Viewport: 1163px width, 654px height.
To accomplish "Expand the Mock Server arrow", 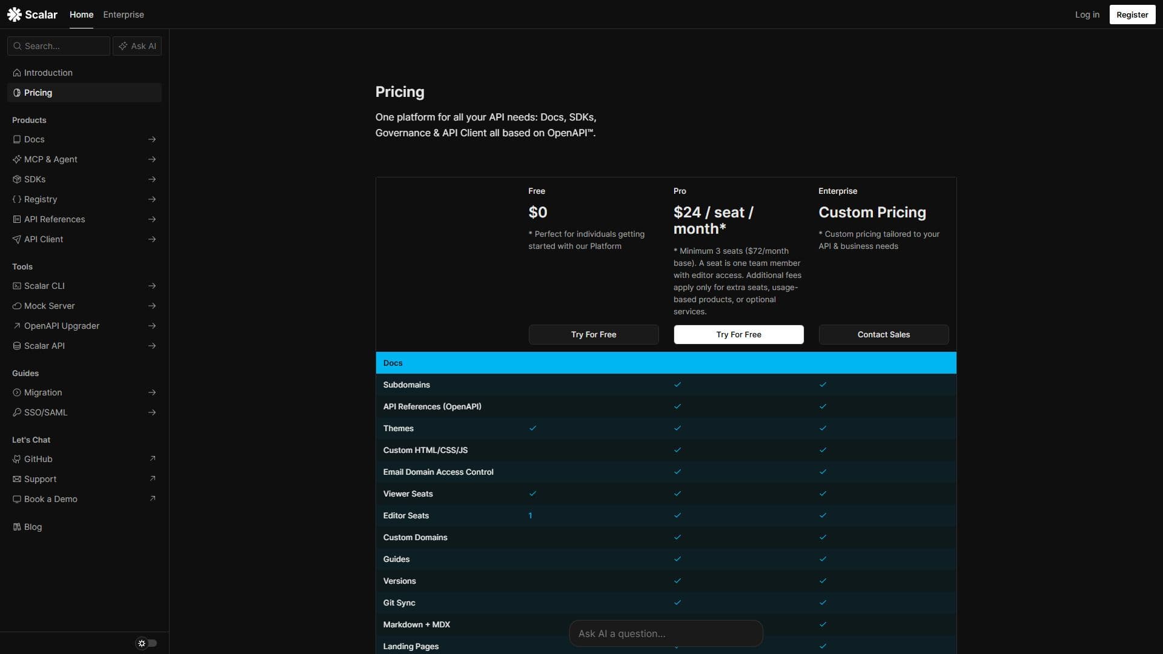I will [152, 306].
